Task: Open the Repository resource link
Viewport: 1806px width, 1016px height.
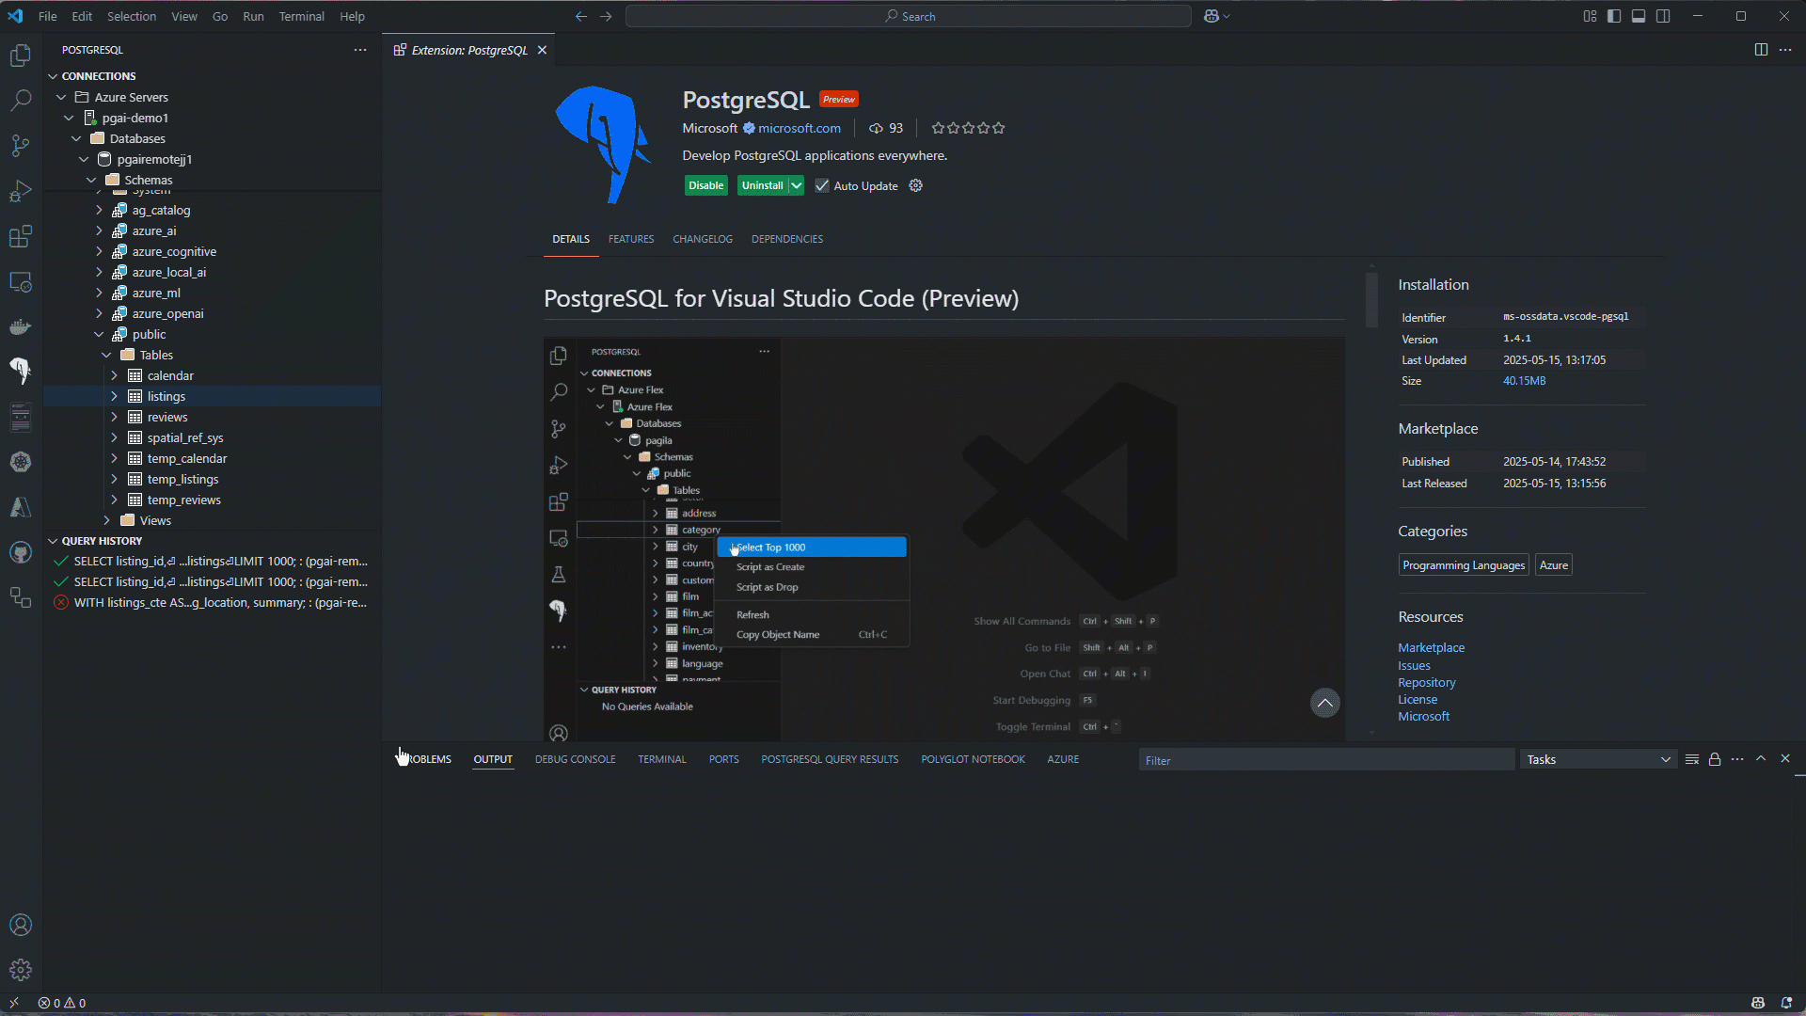Action: (1426, 682)
